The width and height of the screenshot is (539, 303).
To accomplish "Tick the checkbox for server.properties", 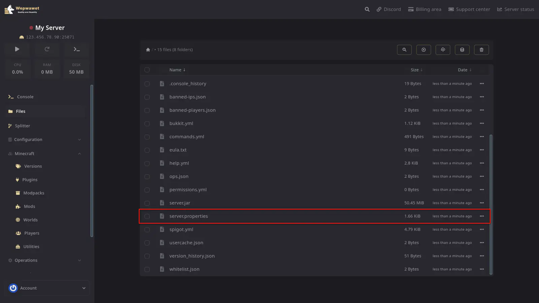I will click(x=147, y=216).
